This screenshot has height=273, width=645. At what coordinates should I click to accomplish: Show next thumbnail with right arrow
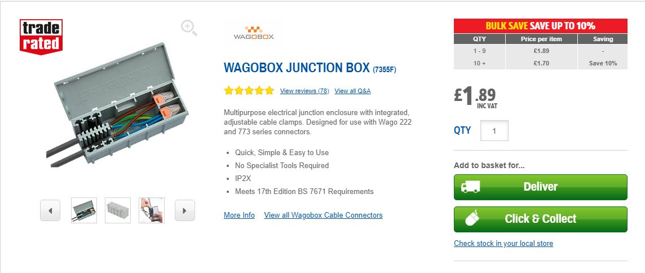pos(185,210)
